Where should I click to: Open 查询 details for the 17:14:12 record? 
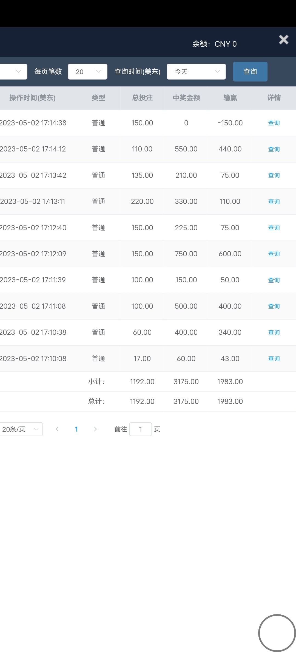tap(274, 149)
